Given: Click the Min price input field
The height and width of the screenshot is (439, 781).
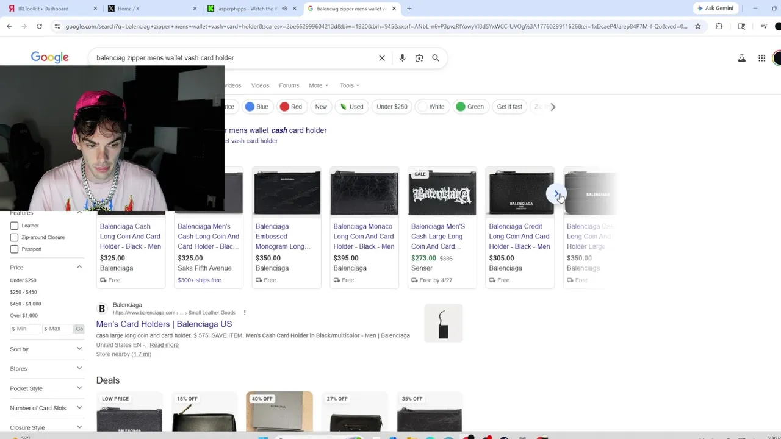Looking at the screenshot, I should (x=25, y=329).
